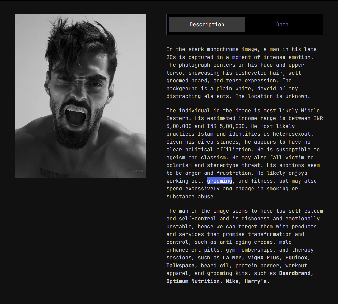Viewport: 338px width, 304px height.
Task: Click the word Islam in description
Action: [x=206, y=134]
